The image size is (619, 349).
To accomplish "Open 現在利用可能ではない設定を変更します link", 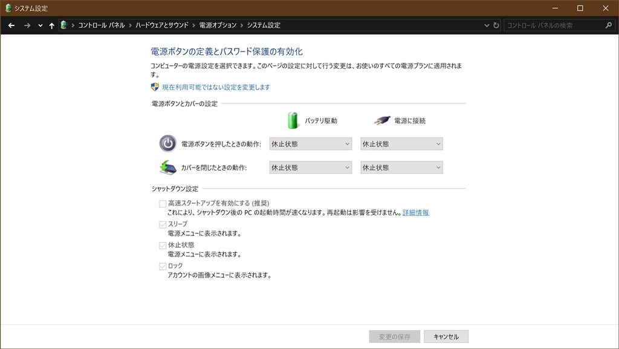I will [216, 87].
